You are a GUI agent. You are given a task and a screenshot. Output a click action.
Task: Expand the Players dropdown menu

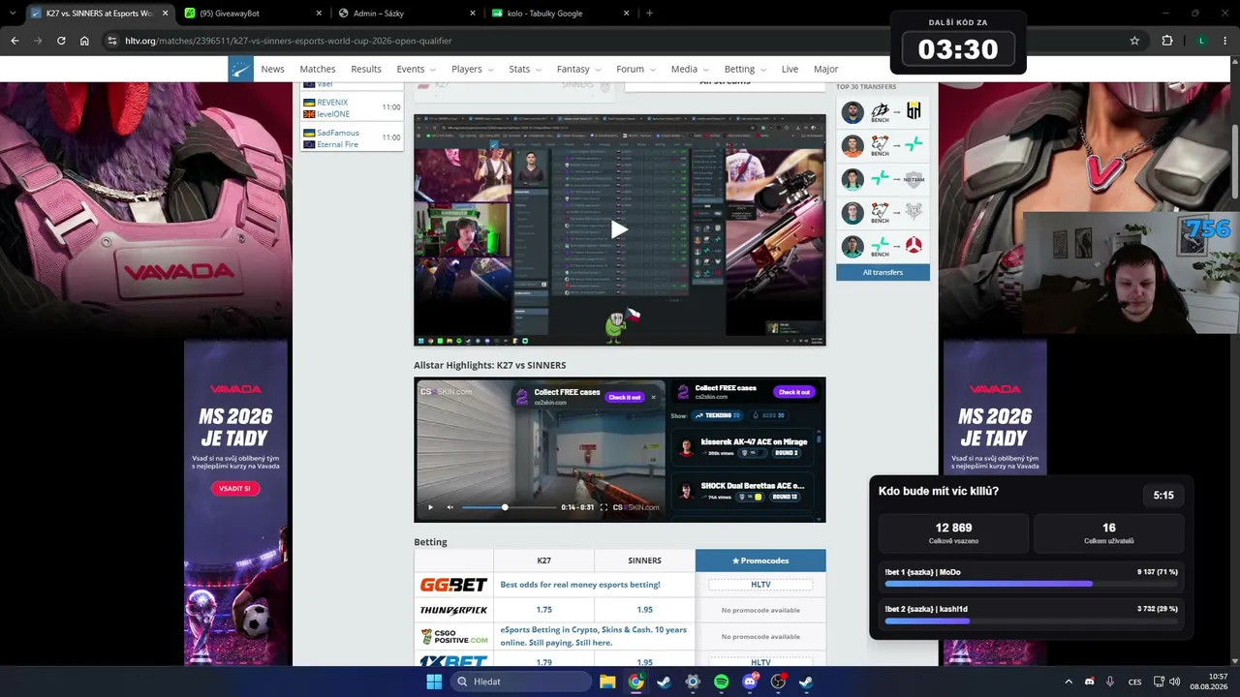tap(472, 69)
